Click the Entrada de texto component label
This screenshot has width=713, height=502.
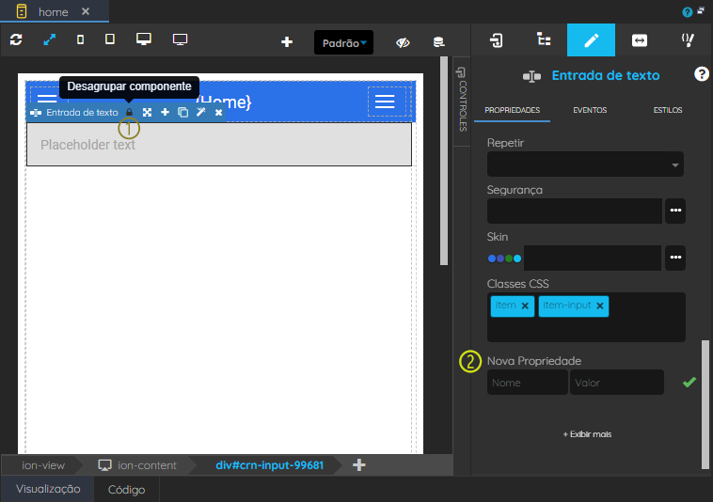82,112
